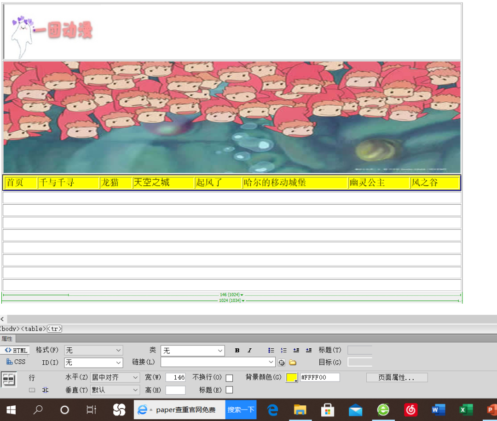
Task: Toggle the 标题(E) header checkbox
Action: (x=230, y=390)
